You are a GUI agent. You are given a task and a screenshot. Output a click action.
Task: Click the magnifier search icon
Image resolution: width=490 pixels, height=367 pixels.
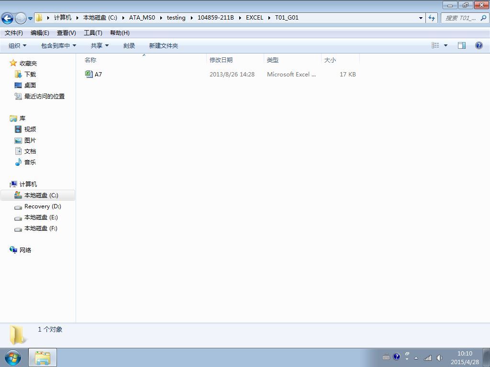(x=483, y=18)
